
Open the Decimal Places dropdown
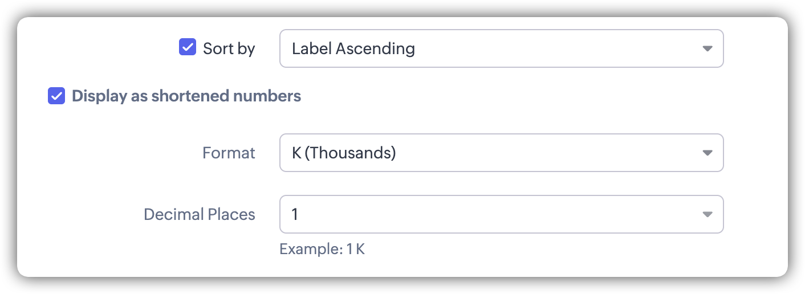pos(501,214)
